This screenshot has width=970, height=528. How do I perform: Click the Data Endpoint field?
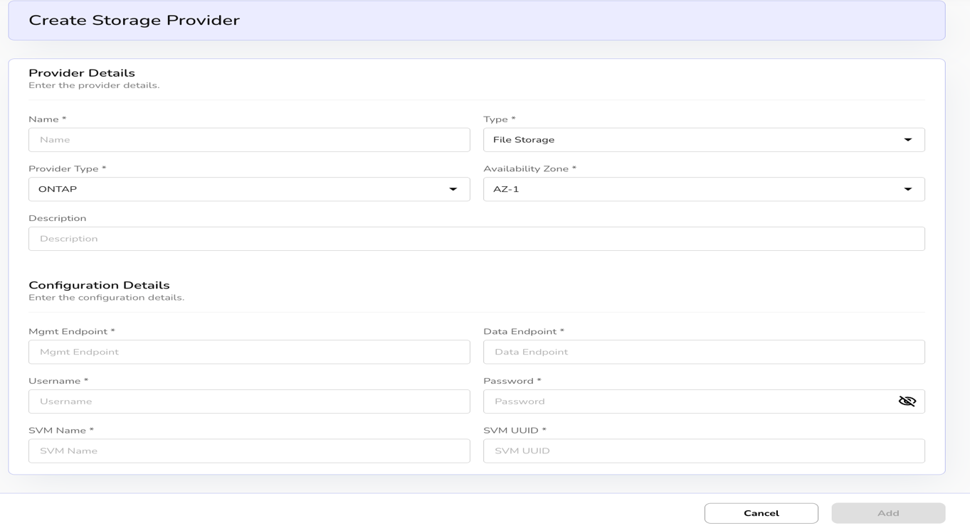tap(703, 352)
